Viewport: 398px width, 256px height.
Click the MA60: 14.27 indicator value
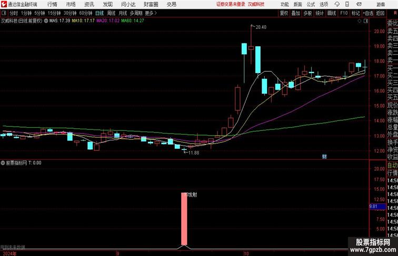coord(133,21)
